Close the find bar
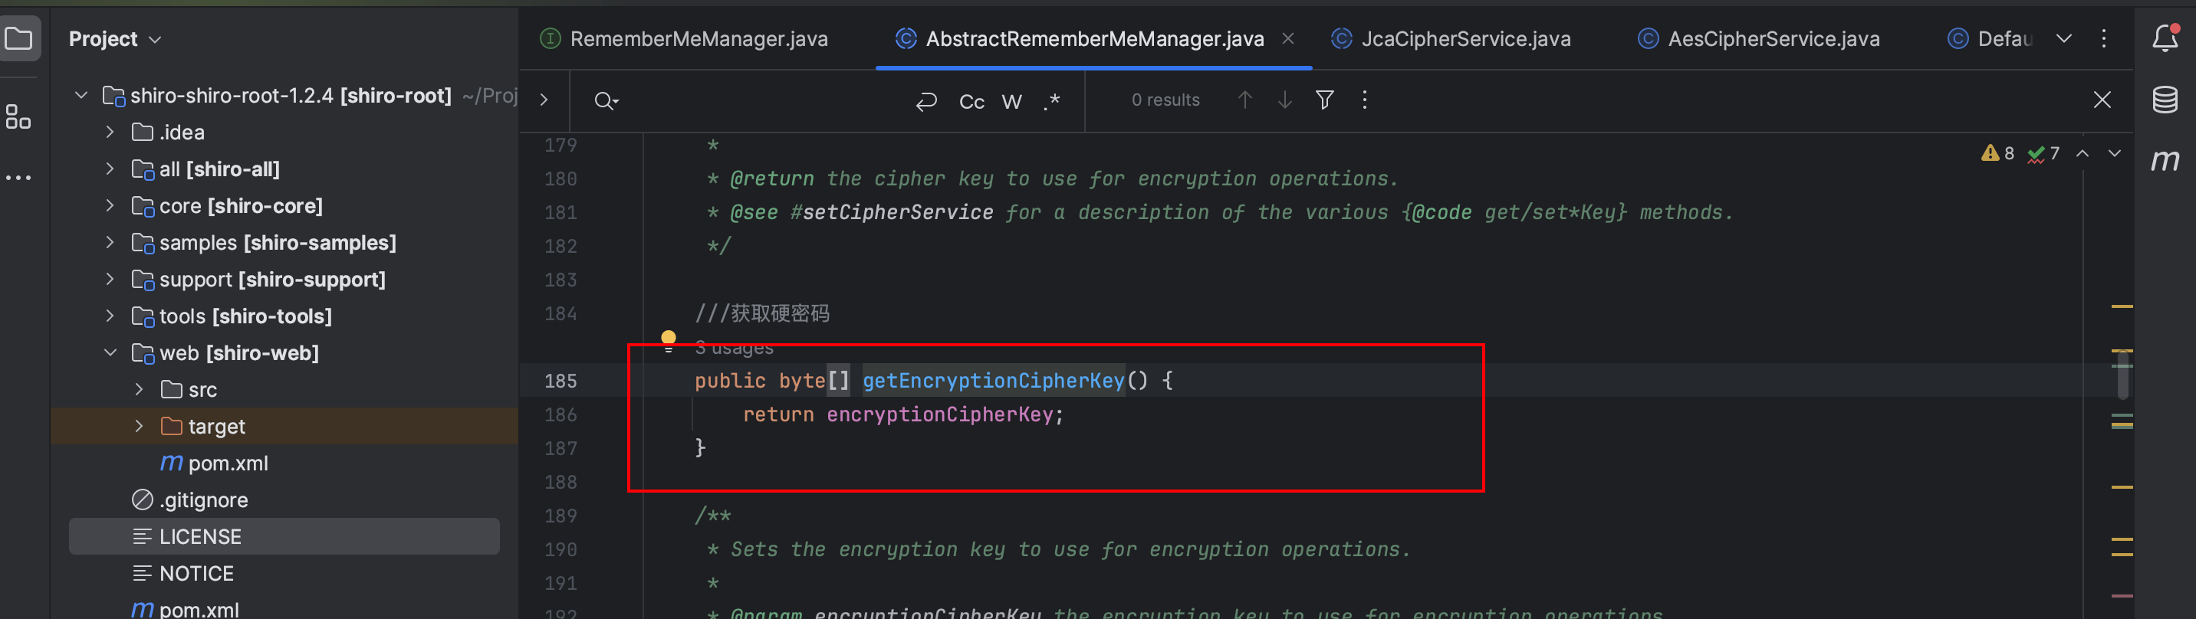This screenshot has width=2196, height=619. click(2102, 100)
